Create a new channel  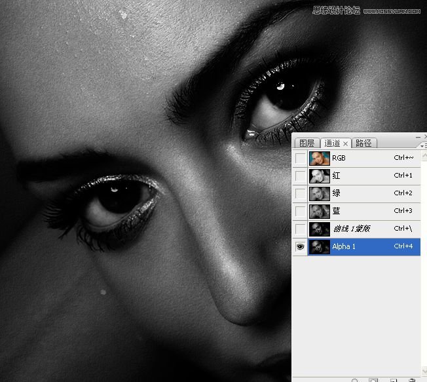(x=393, y=380)
